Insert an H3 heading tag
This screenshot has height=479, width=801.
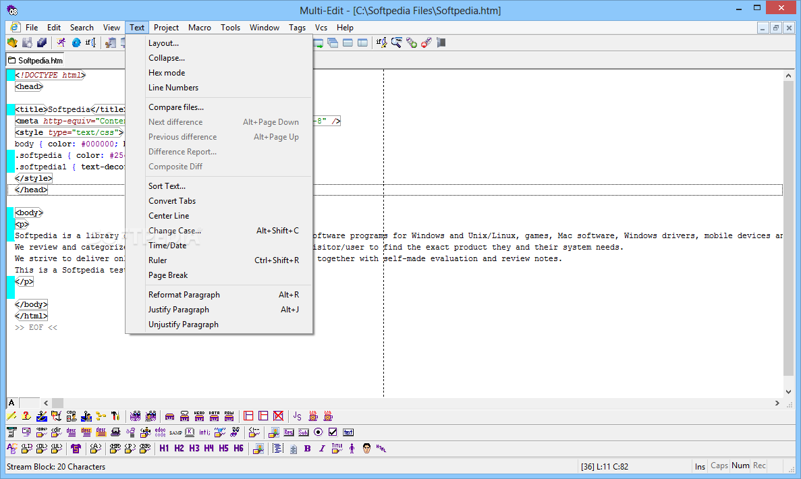(x=194, y=449)
